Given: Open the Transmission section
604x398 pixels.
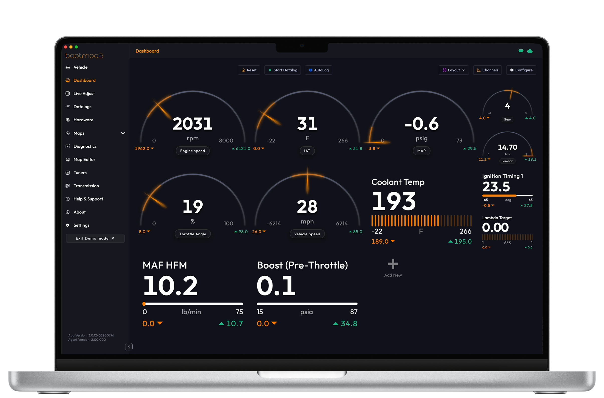Looking at the screenshot, I should click(86, 186).
